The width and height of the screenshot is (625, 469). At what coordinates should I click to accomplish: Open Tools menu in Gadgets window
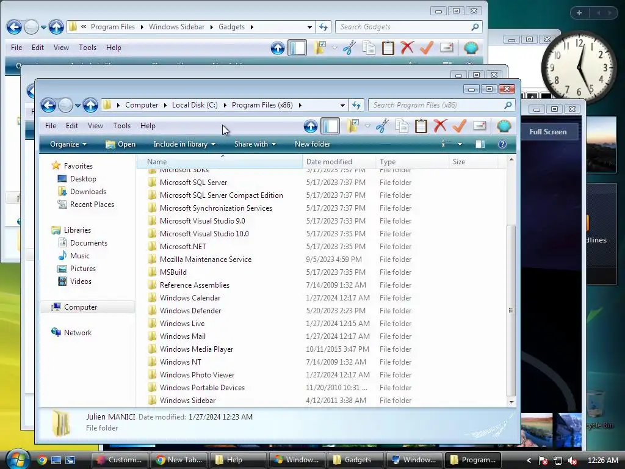point(88,48)
